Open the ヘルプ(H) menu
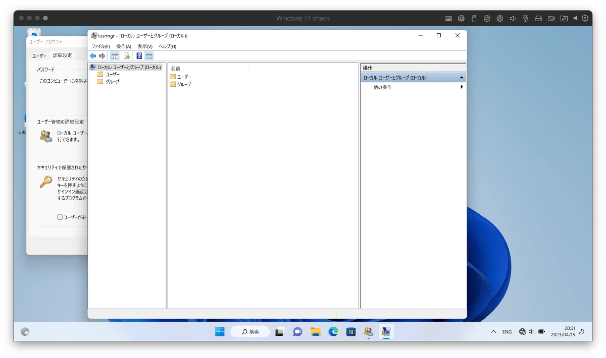 [x=168, y=46]
